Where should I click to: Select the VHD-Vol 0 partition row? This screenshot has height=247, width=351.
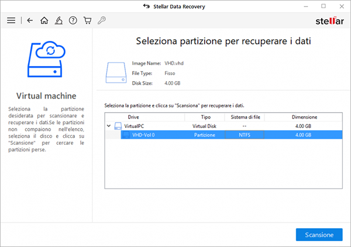click(232, 135)
